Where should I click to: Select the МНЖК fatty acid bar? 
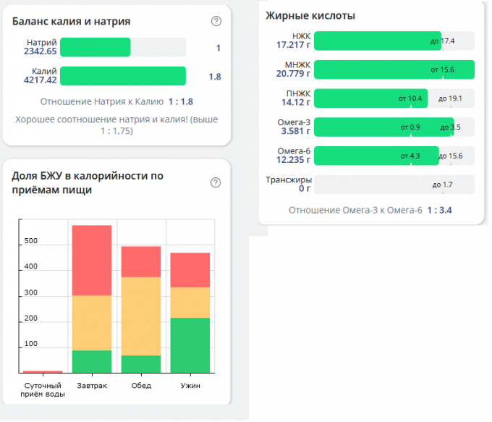pos(394,69)
